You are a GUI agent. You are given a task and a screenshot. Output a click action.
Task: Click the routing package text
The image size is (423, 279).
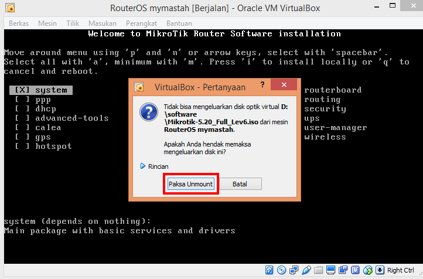(322, 100)
